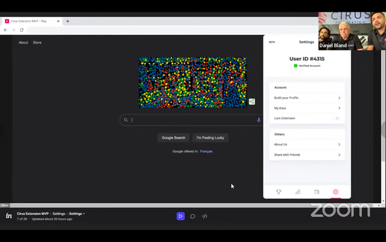Click the User ID #4315 heading
The width and height of the screenshot is (386, 242).
click(x=307, y=59)
